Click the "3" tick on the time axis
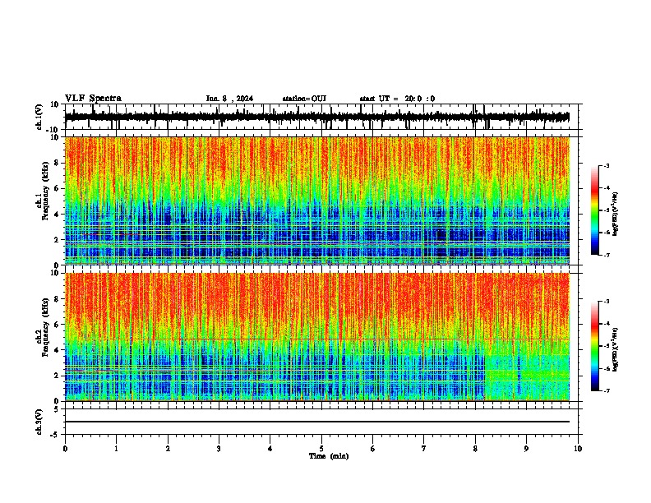The width and height of the screenshot is (651, 503). click(x=219, y=449)
